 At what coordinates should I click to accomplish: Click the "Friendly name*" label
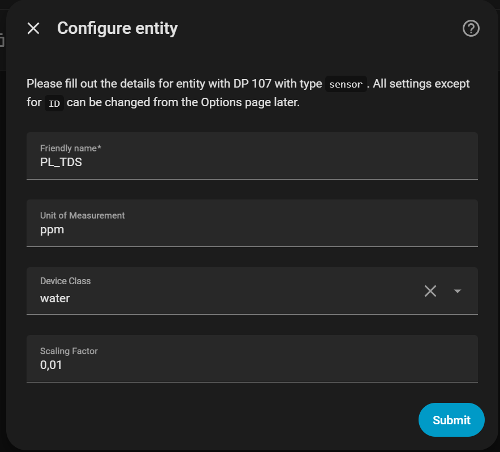(71, 148)
